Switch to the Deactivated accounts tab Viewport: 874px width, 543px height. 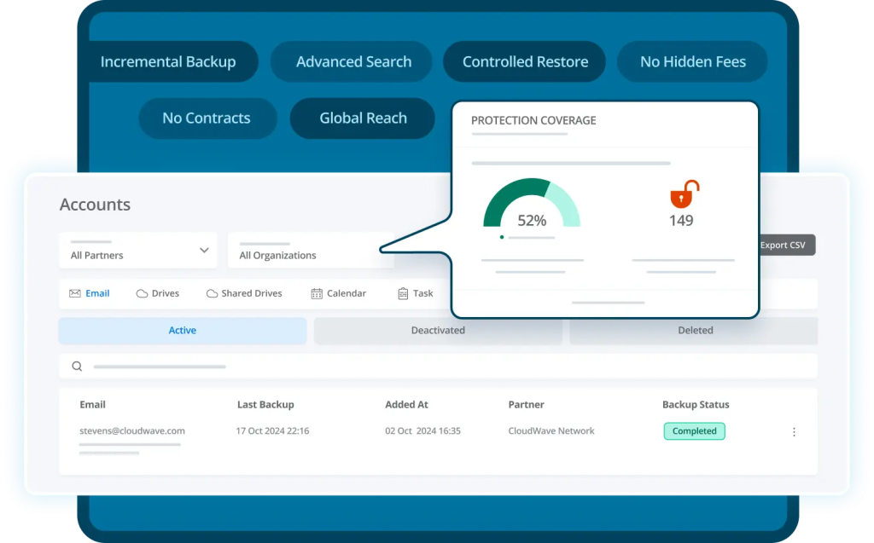[x=438, y=331]
